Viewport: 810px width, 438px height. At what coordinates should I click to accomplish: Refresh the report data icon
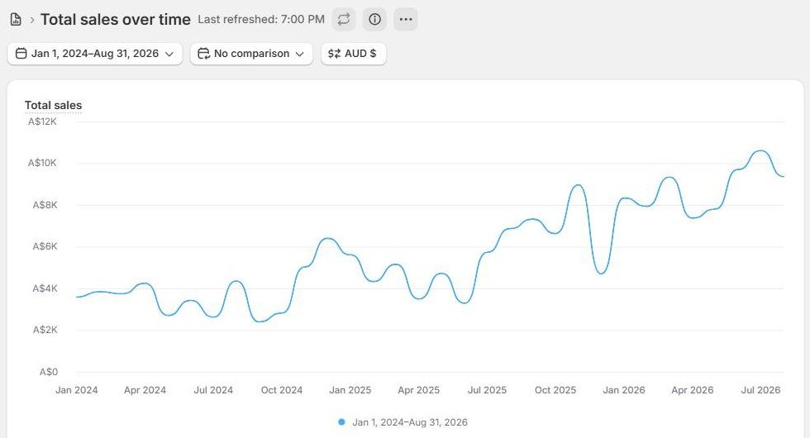344,20
